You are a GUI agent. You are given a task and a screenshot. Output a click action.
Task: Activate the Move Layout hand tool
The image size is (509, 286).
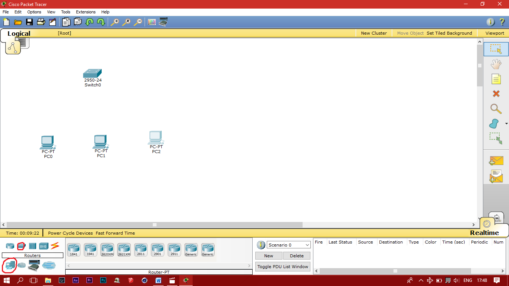coord(496,64)
